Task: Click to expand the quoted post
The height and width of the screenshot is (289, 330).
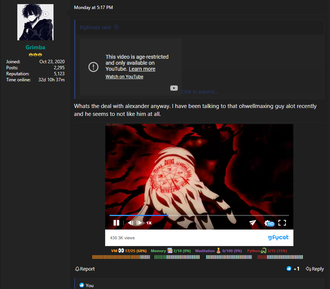Action: (199, 91)
